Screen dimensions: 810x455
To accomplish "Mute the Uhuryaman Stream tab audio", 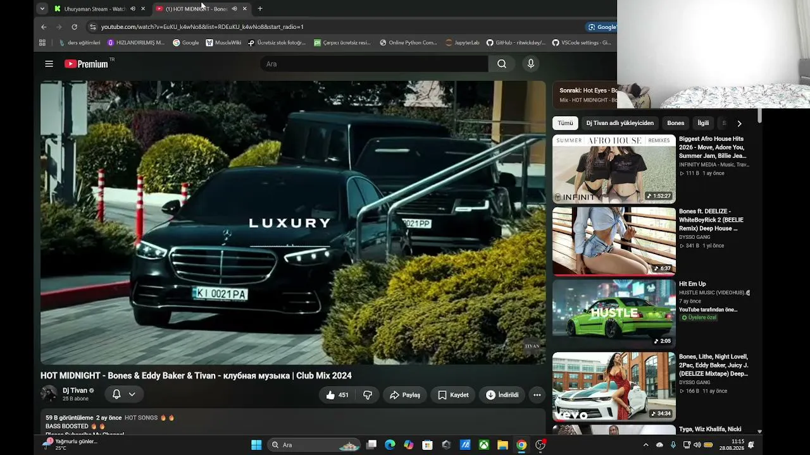I will point(133,9).
